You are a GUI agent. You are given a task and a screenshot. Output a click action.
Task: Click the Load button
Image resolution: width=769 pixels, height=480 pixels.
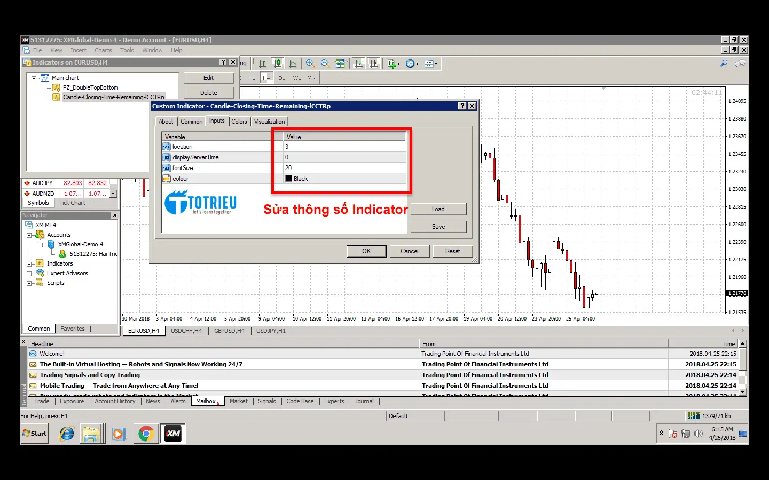tap(438, 209)
